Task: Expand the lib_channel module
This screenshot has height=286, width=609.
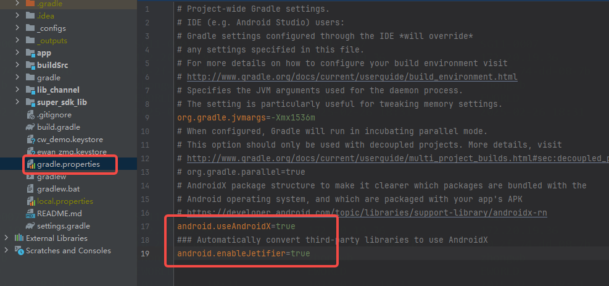Action: tap(17, 90)
